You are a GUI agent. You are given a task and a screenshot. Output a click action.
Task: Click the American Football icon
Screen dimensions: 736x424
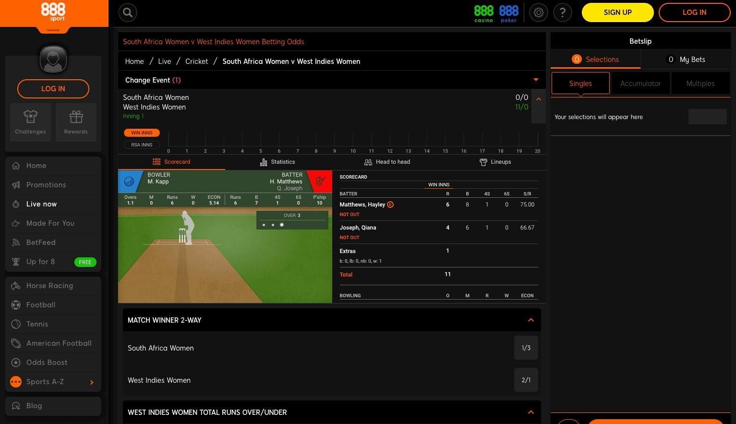(x=16, y=343)
